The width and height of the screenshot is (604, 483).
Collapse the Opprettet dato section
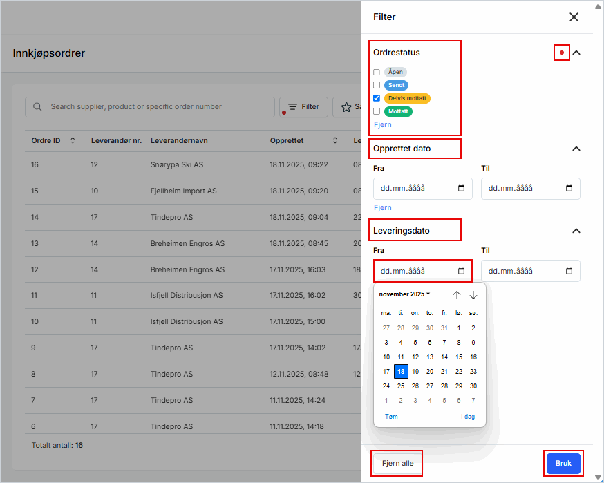(576, 149)
